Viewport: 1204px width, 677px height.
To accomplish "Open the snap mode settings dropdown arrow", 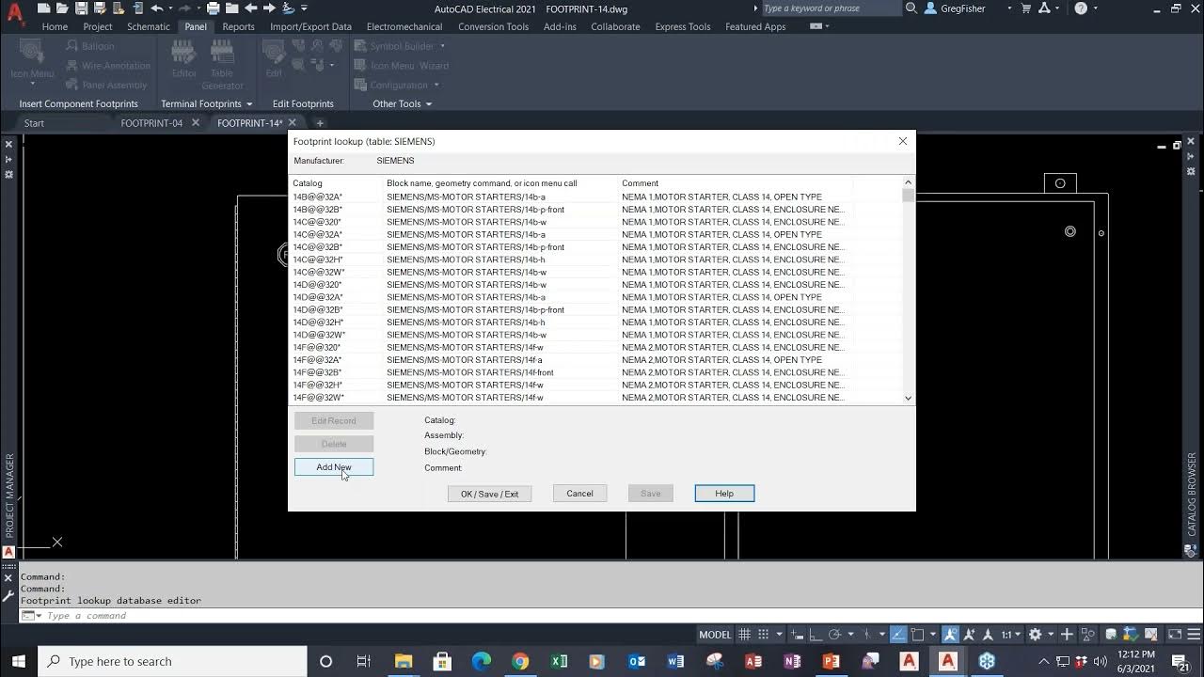I will point(779,635).
